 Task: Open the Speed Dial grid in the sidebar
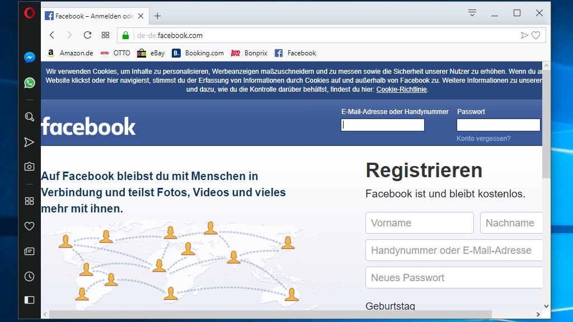pyautogui.click(x=30, y=201)
